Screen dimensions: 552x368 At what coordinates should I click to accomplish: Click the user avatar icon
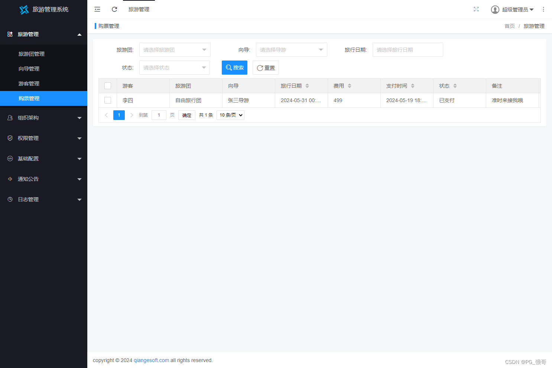[x=495, y=10]
